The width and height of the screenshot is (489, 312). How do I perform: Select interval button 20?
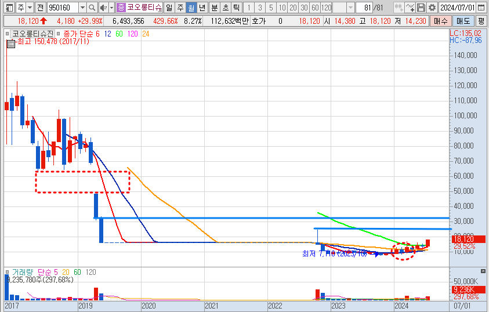(x=293, y=8)
